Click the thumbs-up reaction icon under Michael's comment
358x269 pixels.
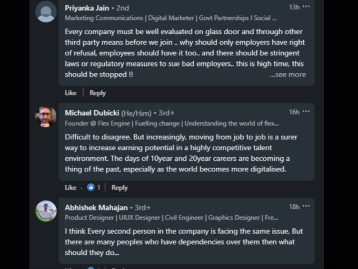(x=91, y=188)
